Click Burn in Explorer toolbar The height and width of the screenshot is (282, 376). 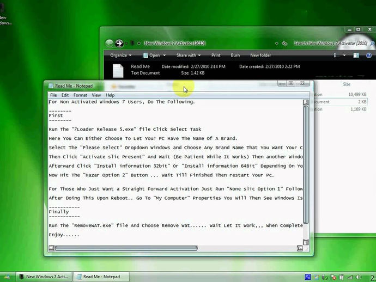point(235,55)
